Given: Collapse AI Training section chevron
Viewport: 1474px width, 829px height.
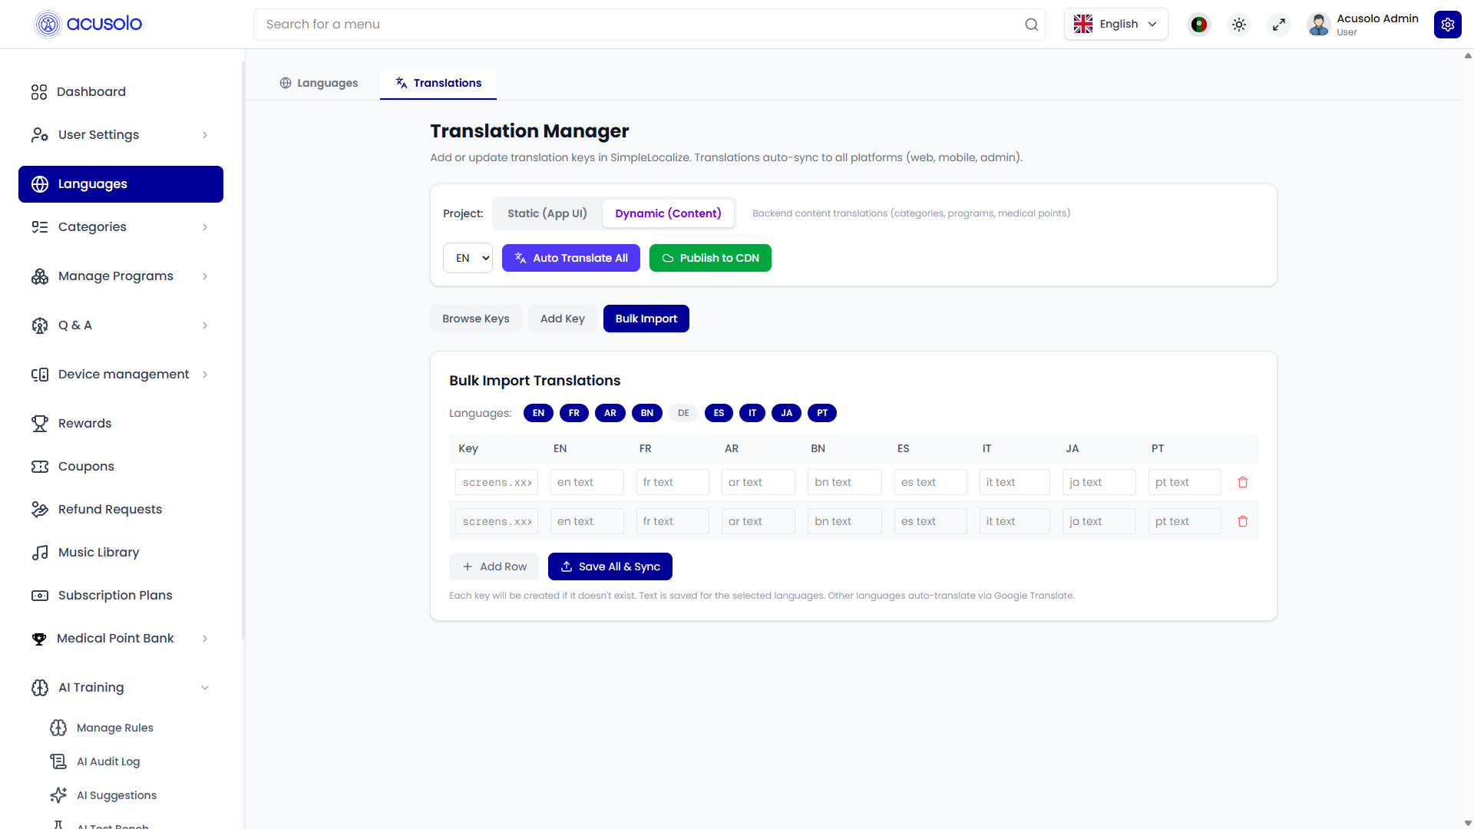Looking at the screenshot, I should tap(205, 688).
